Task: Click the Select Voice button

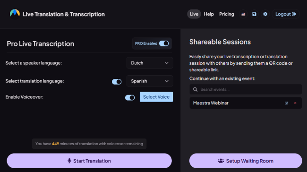Action: [156, 97]
